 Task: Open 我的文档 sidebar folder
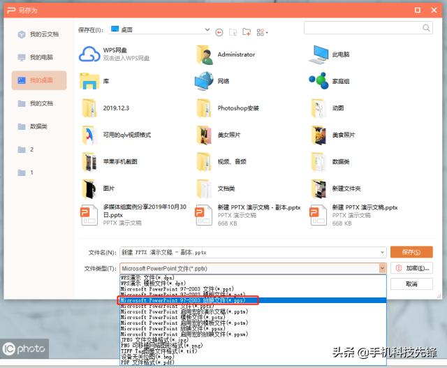coord(36,103)
